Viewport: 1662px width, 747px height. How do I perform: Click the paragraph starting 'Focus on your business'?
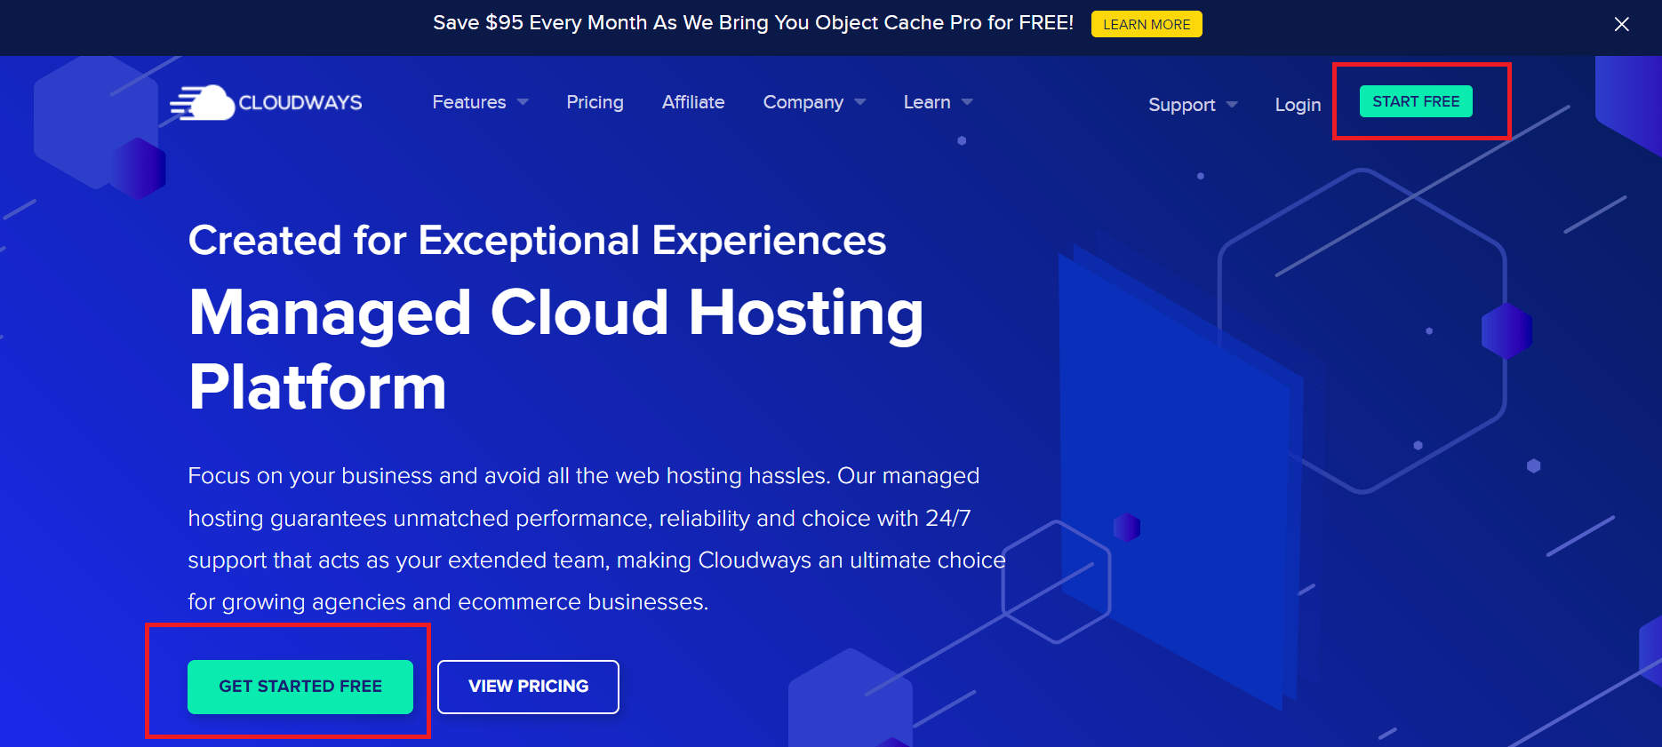pyautogui.click(x=596, y=539)
